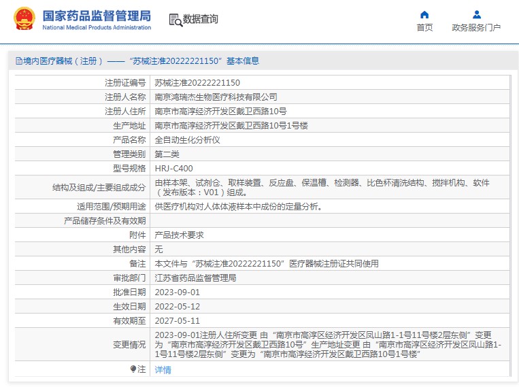Click the NMPA national emblem logo
The height and width of the screenshot is (387, 519).
click(23, 19)
